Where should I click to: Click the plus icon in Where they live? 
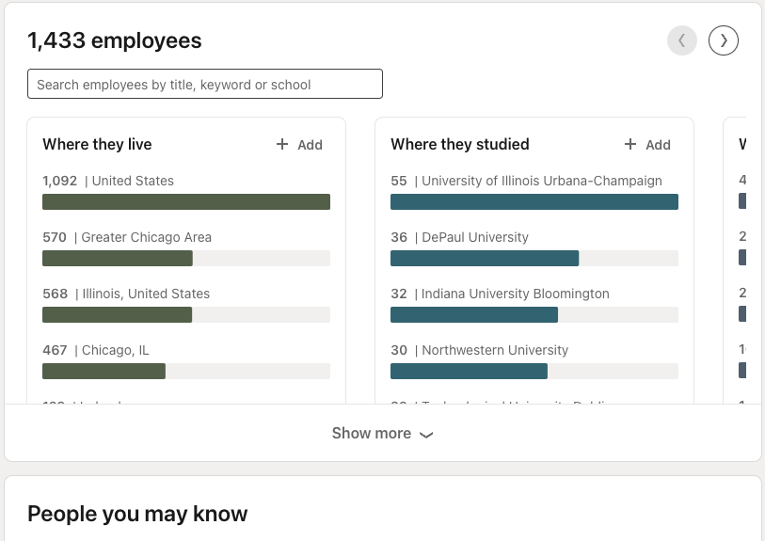click(282, 144)
